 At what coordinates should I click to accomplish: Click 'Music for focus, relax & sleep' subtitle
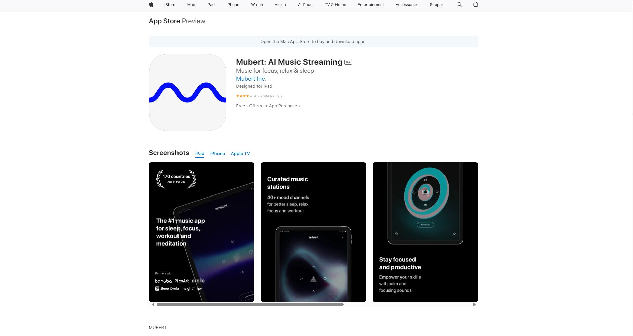point(275,71)
